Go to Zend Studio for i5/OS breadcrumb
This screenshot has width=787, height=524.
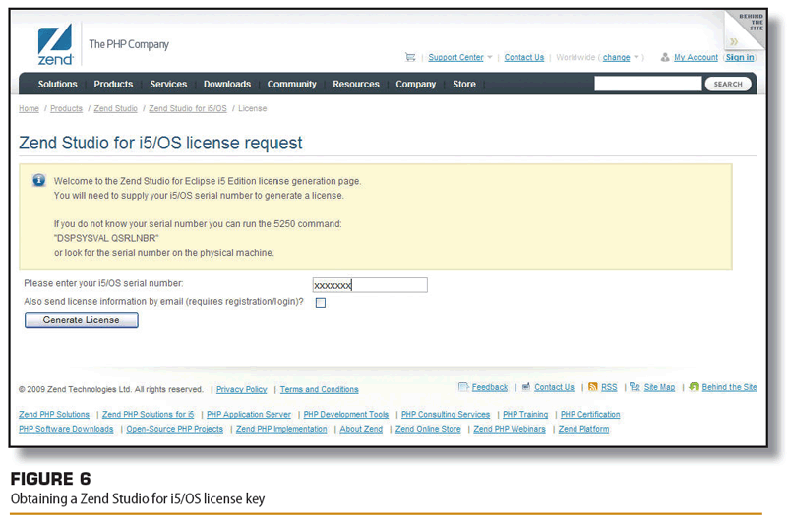tap(188, 108)
